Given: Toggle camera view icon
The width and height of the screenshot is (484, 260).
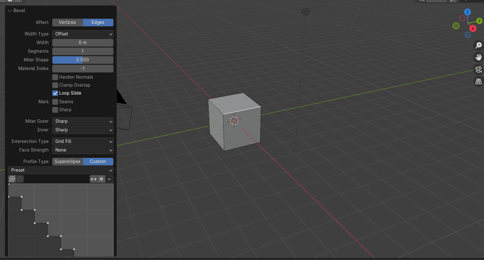Looking at the screenshot, I should click(479, 69).
